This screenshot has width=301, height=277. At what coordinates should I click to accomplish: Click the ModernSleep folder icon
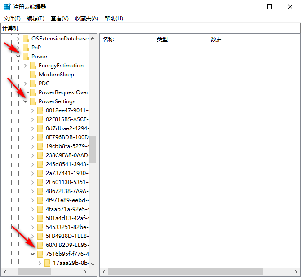(33, 74)
